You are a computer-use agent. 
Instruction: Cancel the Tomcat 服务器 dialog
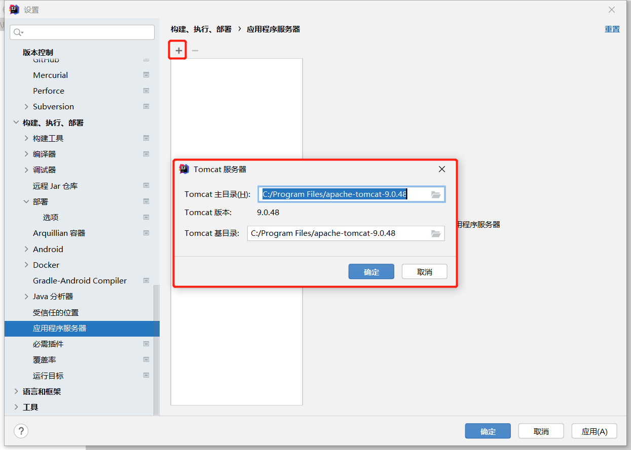point(424,271)
